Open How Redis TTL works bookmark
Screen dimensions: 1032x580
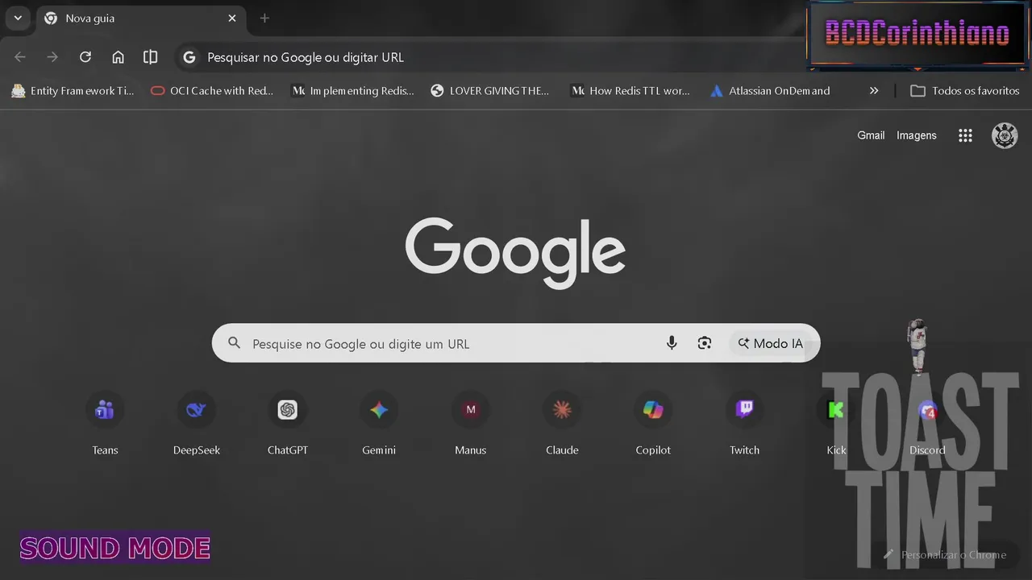pos(630,91)
